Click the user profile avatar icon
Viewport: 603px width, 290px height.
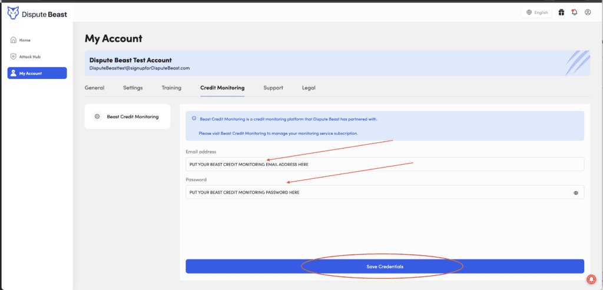point(588,12)
